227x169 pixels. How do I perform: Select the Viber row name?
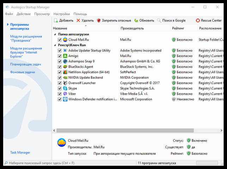(x=72, y=94)
